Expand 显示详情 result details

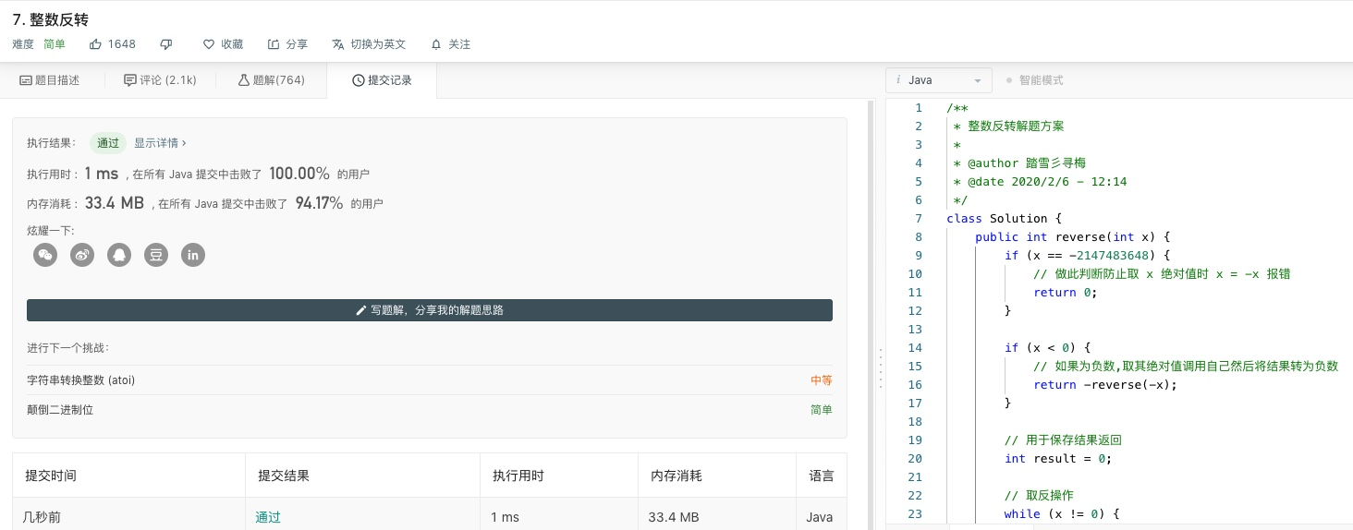[160, 143]
